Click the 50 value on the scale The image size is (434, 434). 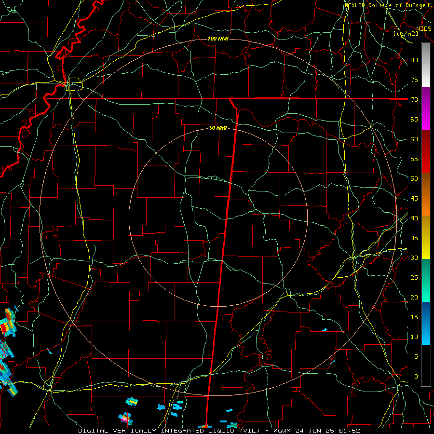click(x=414, y=179)
